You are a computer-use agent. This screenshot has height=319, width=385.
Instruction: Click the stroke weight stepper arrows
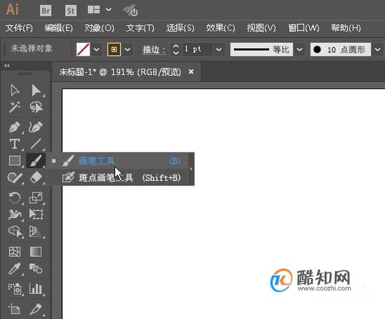tap(175, 49)
